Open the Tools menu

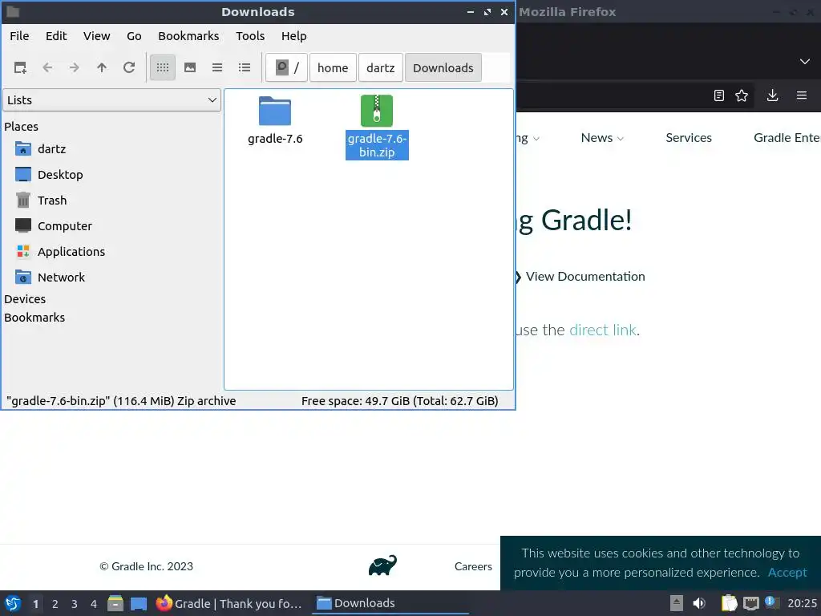point(250,36)
